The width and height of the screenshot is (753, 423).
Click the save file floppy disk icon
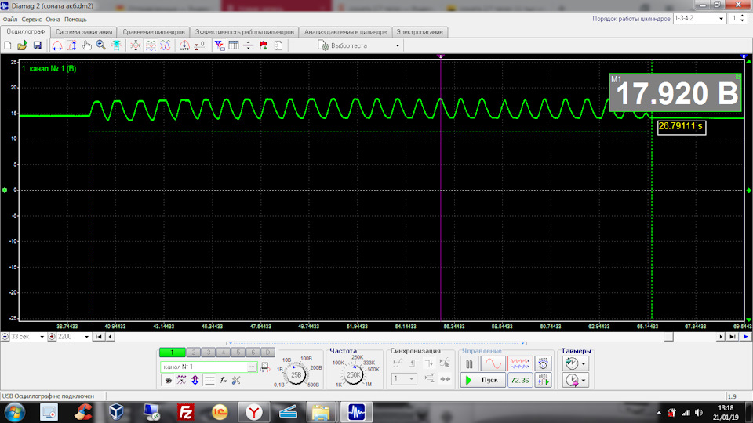37,45
